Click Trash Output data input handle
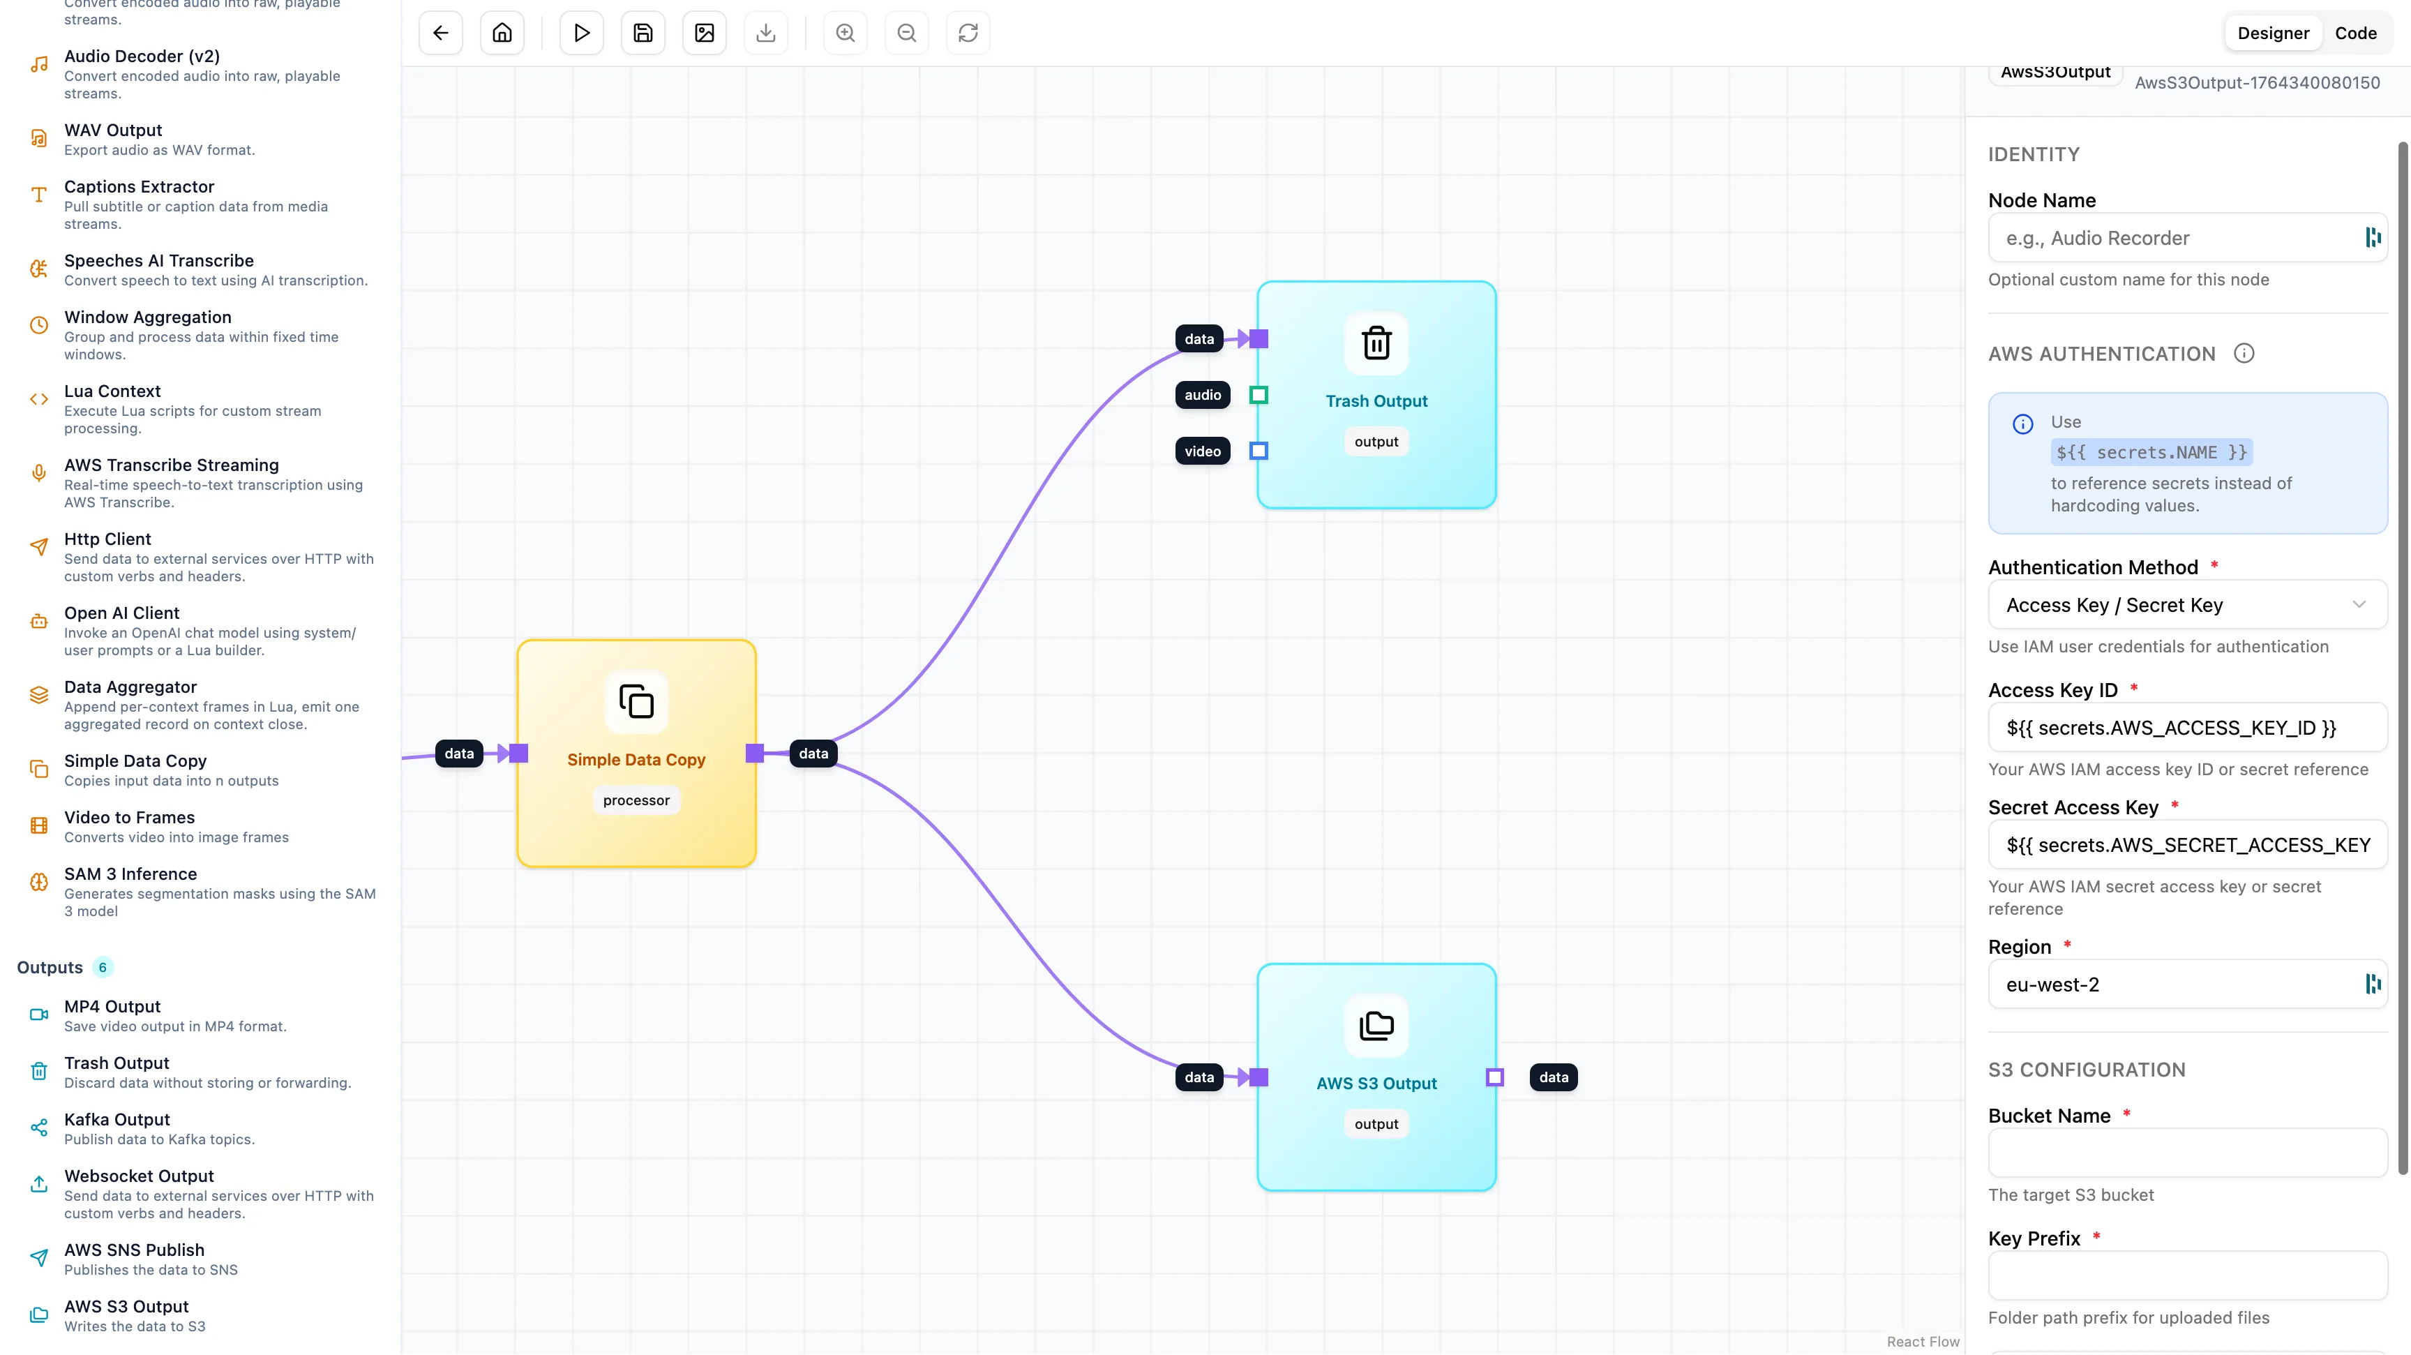Image resolution: width=2411 pixels, height=1355 pixels. pos(1259,339)
